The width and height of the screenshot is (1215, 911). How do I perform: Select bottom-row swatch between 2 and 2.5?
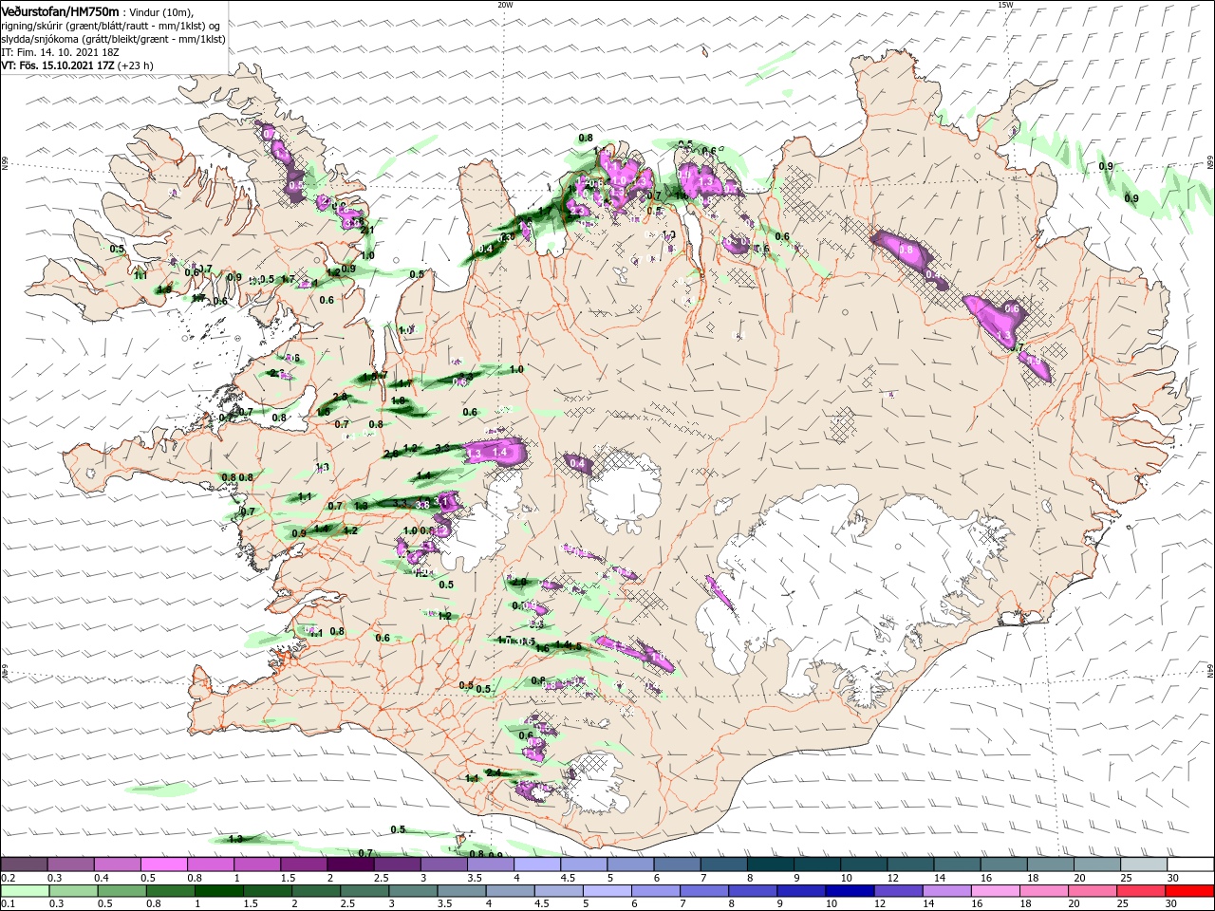click(316, 891)
